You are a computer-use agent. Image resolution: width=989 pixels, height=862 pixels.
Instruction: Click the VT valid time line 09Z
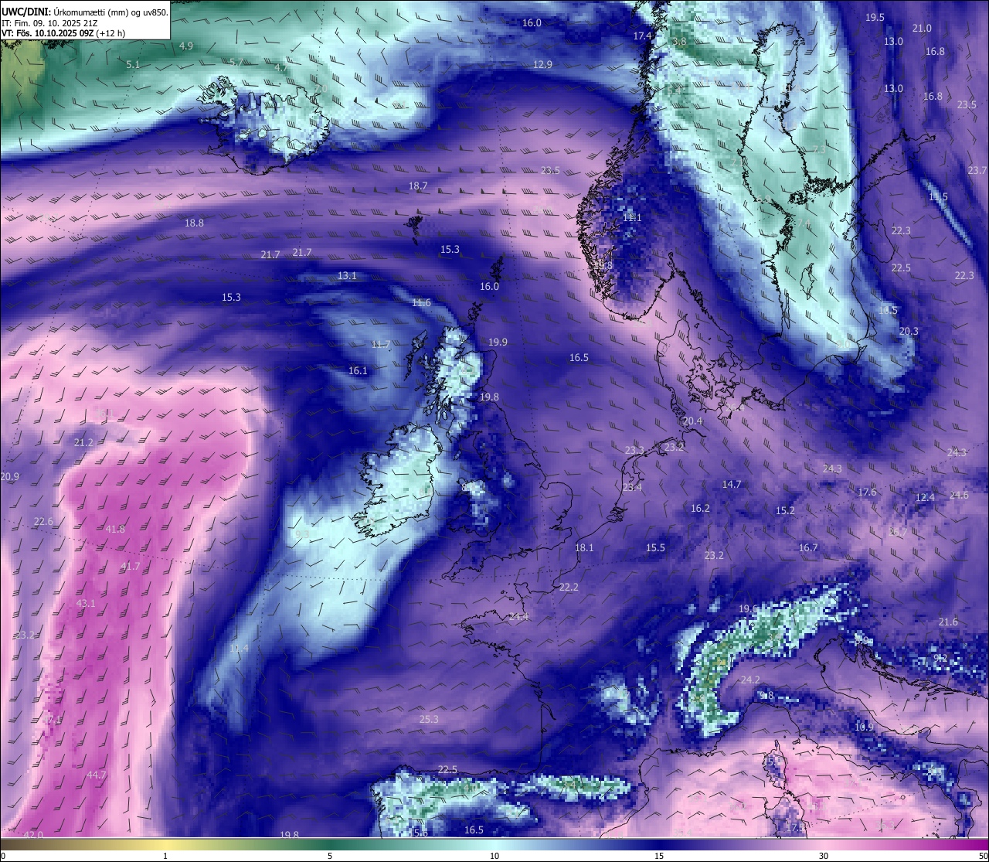tap(63, 33)
